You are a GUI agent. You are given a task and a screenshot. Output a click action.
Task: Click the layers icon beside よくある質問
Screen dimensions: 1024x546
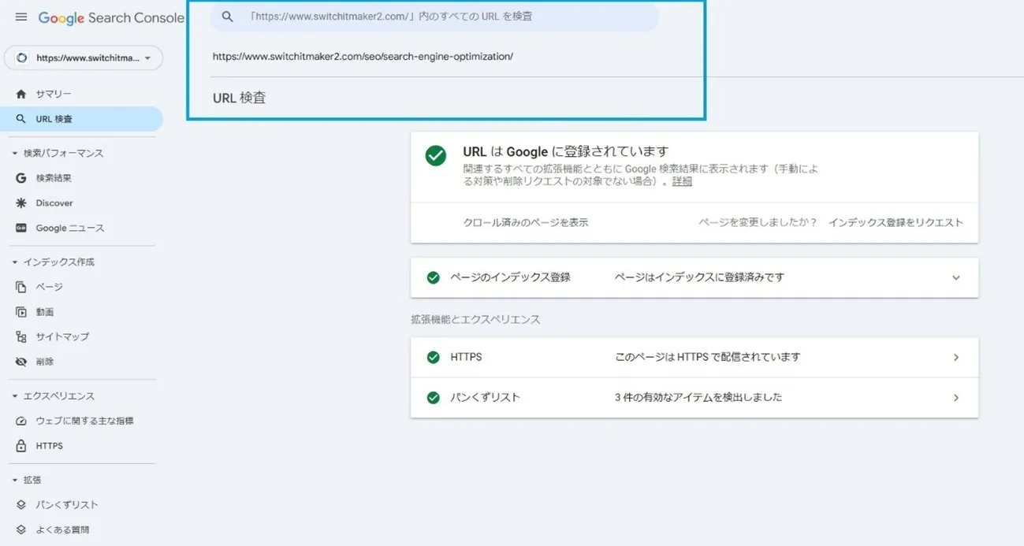tap(21, 529)
